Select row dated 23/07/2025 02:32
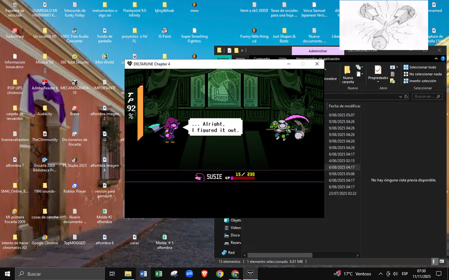 342,193
